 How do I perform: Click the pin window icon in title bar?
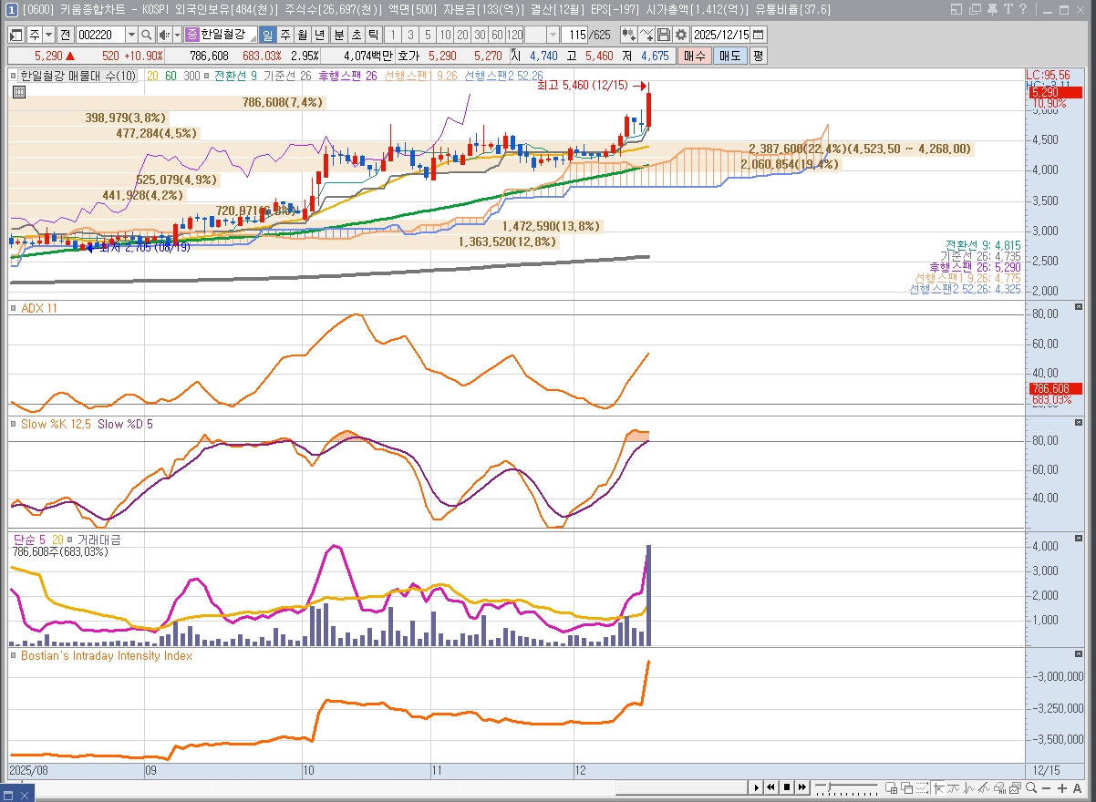click(991, 9)
